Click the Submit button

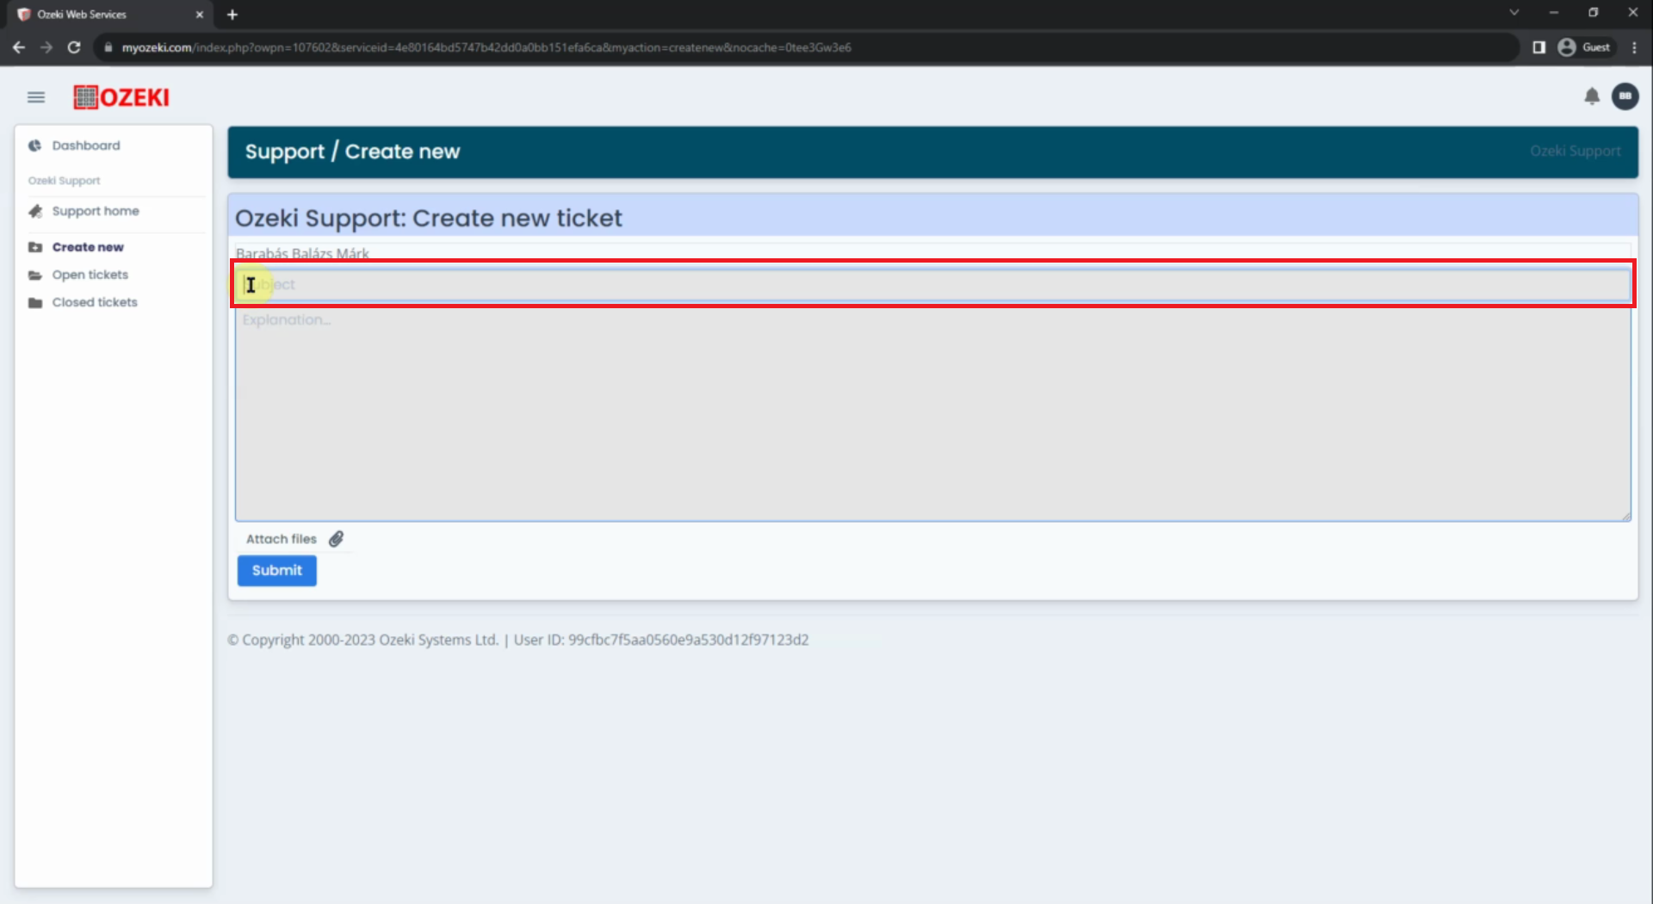click(277, 570)
